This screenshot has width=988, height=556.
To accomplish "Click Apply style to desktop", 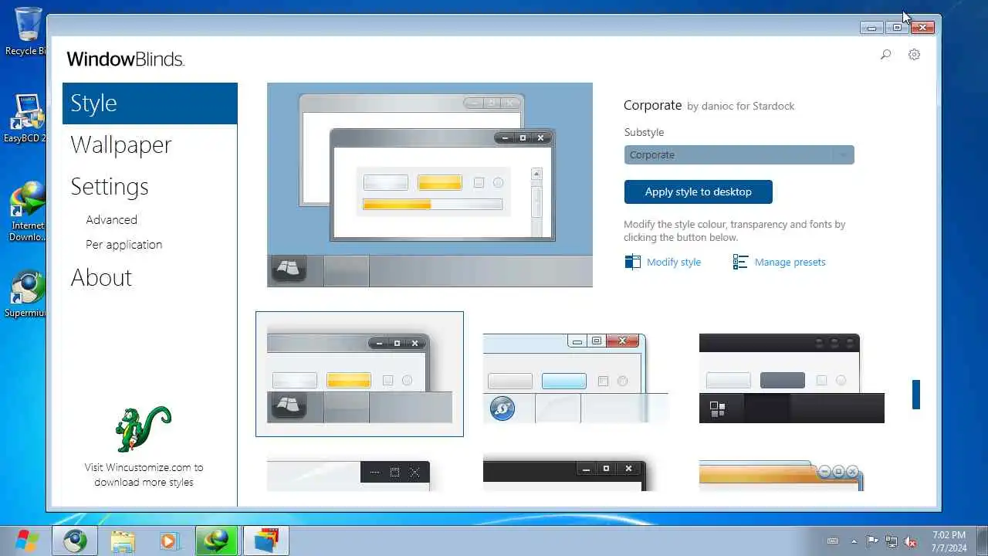I will point(698,192).
